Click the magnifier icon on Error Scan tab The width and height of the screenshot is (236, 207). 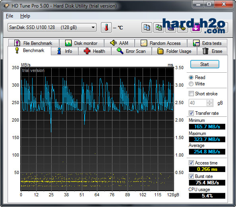coord(120,51)
